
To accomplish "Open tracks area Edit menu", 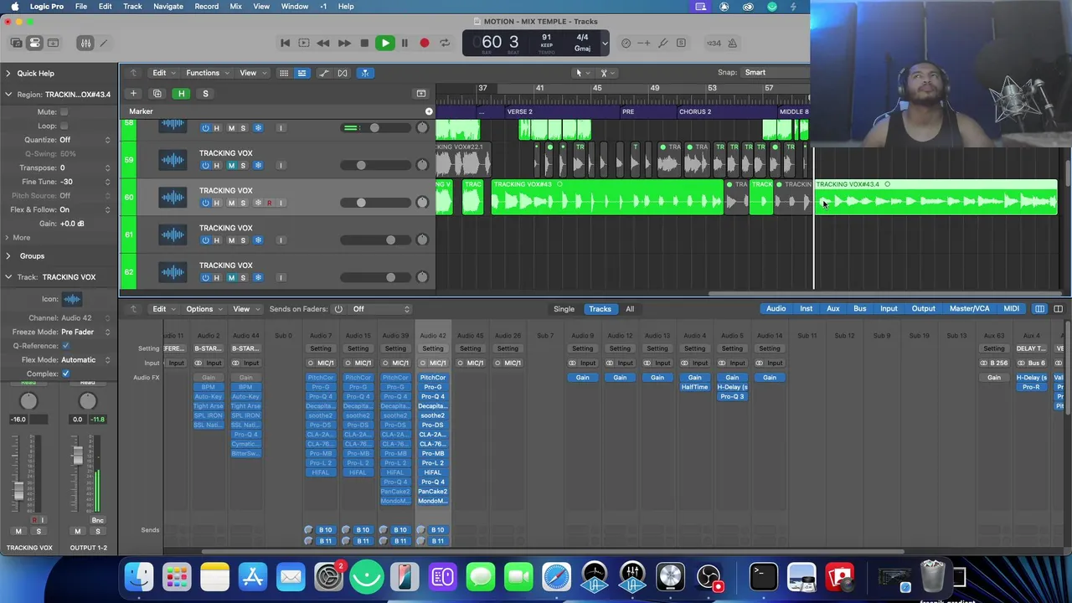I will 162,73.
